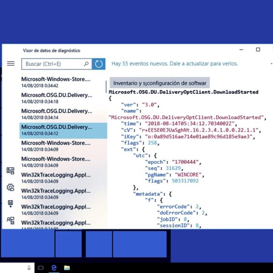Click the refresh events button
Screen dimensions: 273x273
99,64
